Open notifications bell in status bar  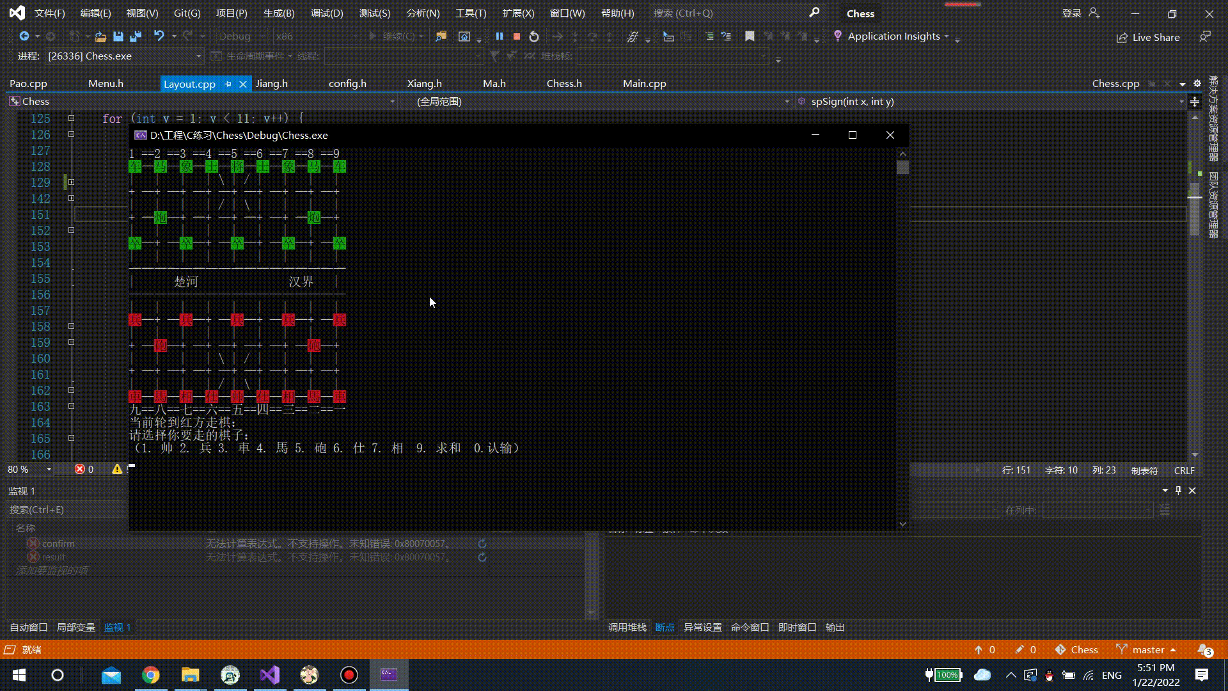pos(1204,649)
